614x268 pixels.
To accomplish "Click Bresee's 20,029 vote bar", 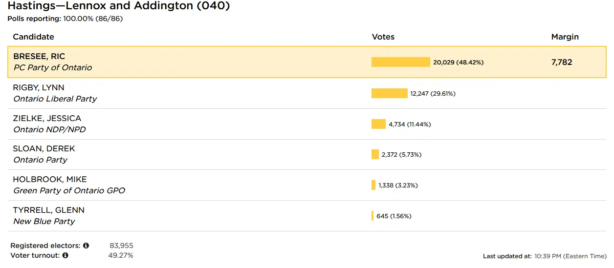I will pyautogui.click(x=400, y=62).
